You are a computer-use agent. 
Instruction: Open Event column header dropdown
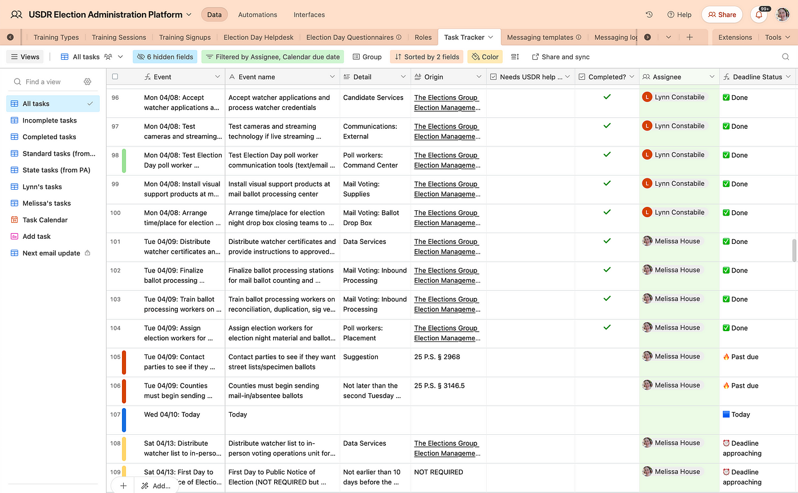[217, 77]
